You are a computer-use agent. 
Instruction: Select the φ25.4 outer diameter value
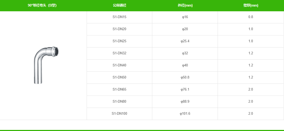coord(185,41)
